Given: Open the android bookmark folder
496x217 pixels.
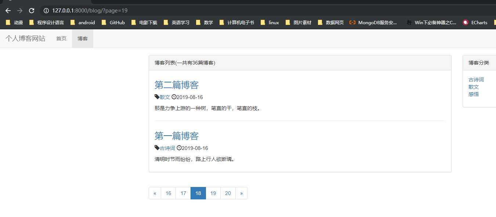Looking at the screenshot, I should pyautogui.click(x=83, y=22).
